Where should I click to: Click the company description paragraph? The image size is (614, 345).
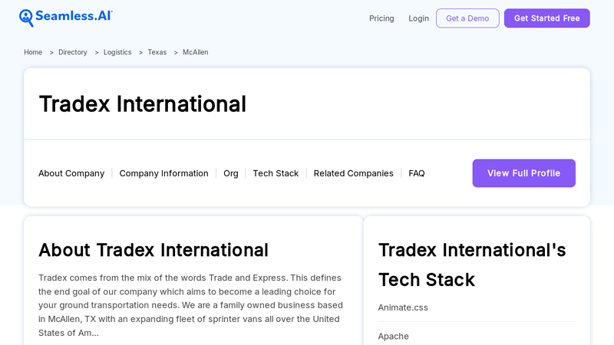click(190, 305)
